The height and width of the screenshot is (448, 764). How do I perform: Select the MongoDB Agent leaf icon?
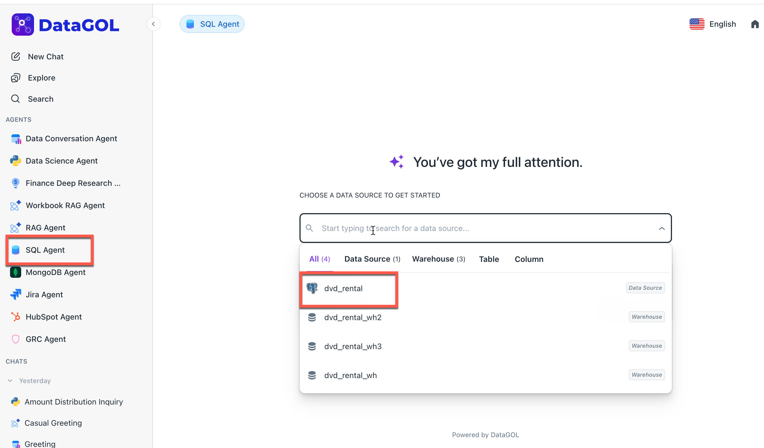click(15, 272)
